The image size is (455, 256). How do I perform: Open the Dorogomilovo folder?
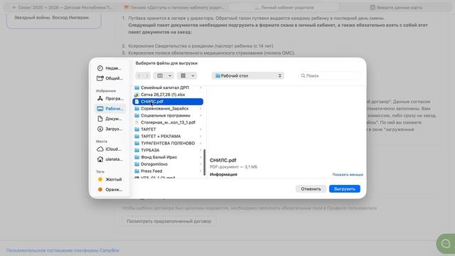[x=168, y=164]
